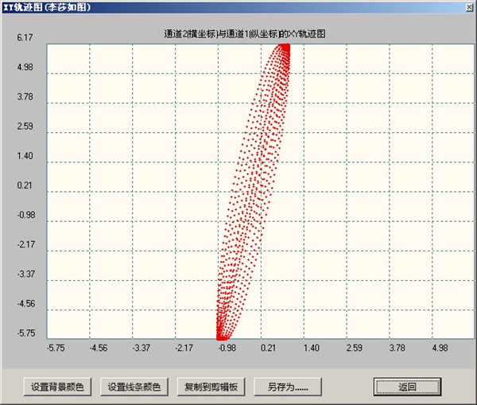The width and height of the screenshot is (477, 405).
Task: Click the chart title above the plot
Action: 245,34
